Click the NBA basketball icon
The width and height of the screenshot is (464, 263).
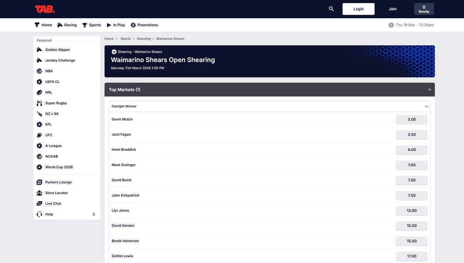pyautogui.click(x=39, y=71)
